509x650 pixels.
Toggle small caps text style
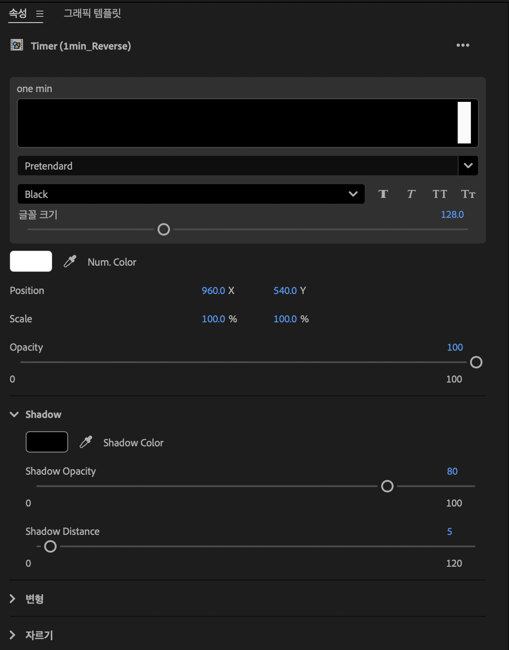pyautogui.click(x=468, y=194)
